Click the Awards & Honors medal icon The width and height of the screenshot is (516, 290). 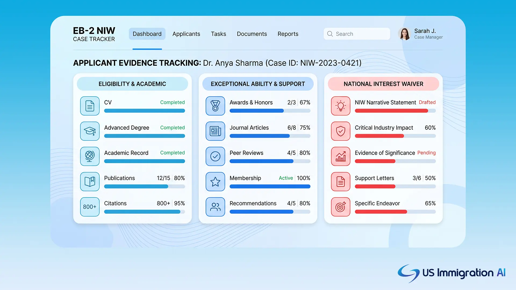tap(215, 106)
